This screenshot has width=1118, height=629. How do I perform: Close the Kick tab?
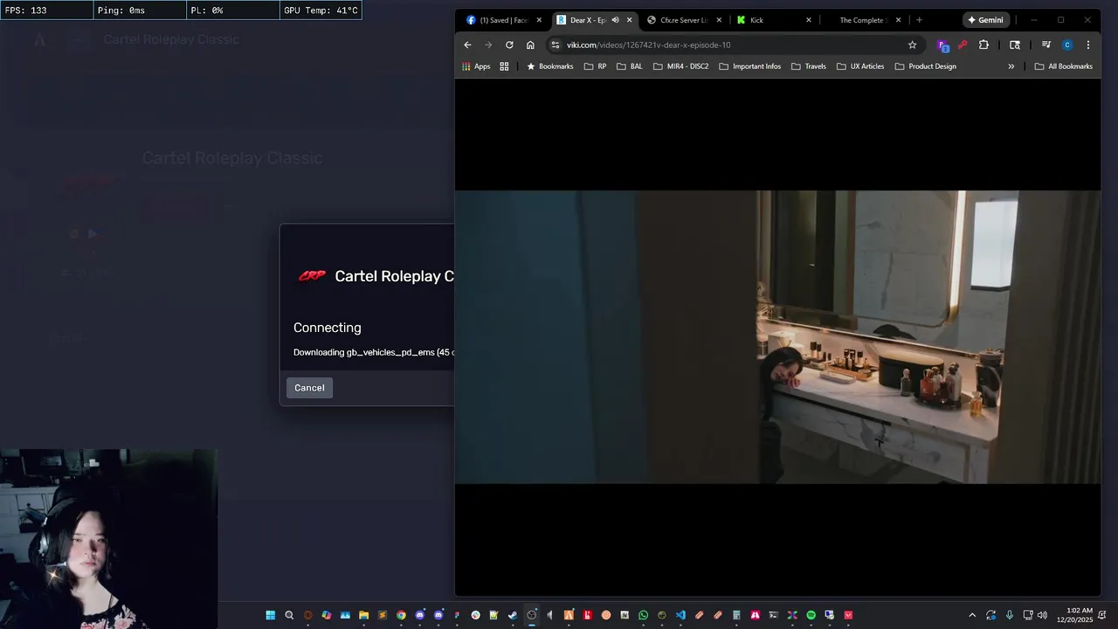pyautogui.click(x=808, y=20)
